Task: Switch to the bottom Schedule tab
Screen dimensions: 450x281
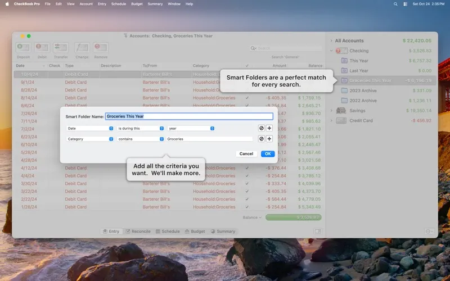Action: (x=168, y=232)
